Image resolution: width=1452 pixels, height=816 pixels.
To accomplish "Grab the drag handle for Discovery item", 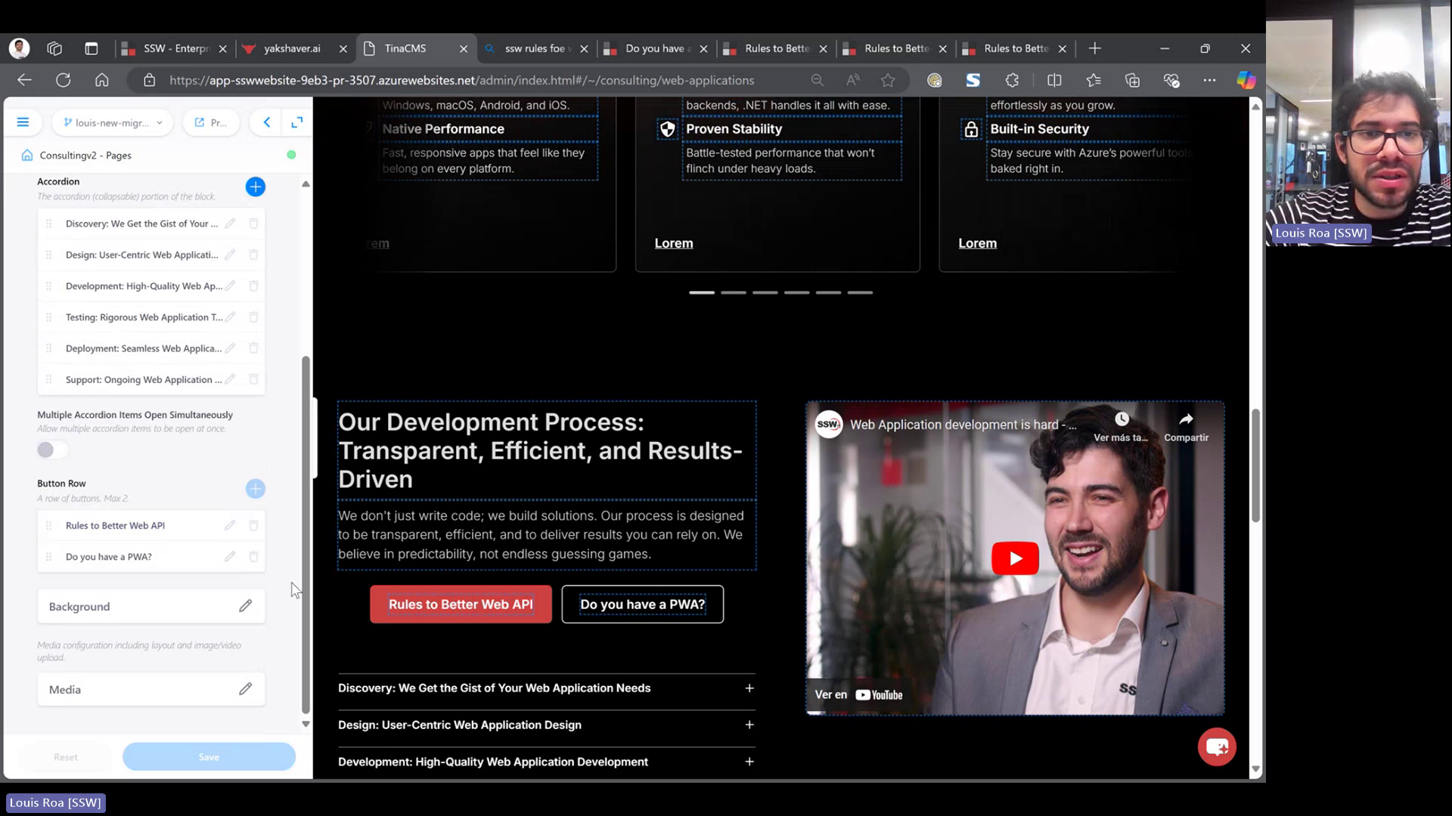I will pos(49,224).
